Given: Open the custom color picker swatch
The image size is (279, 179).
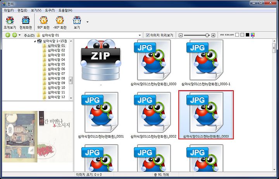Looking at the screenshot, I should click(x=253, y=35).
